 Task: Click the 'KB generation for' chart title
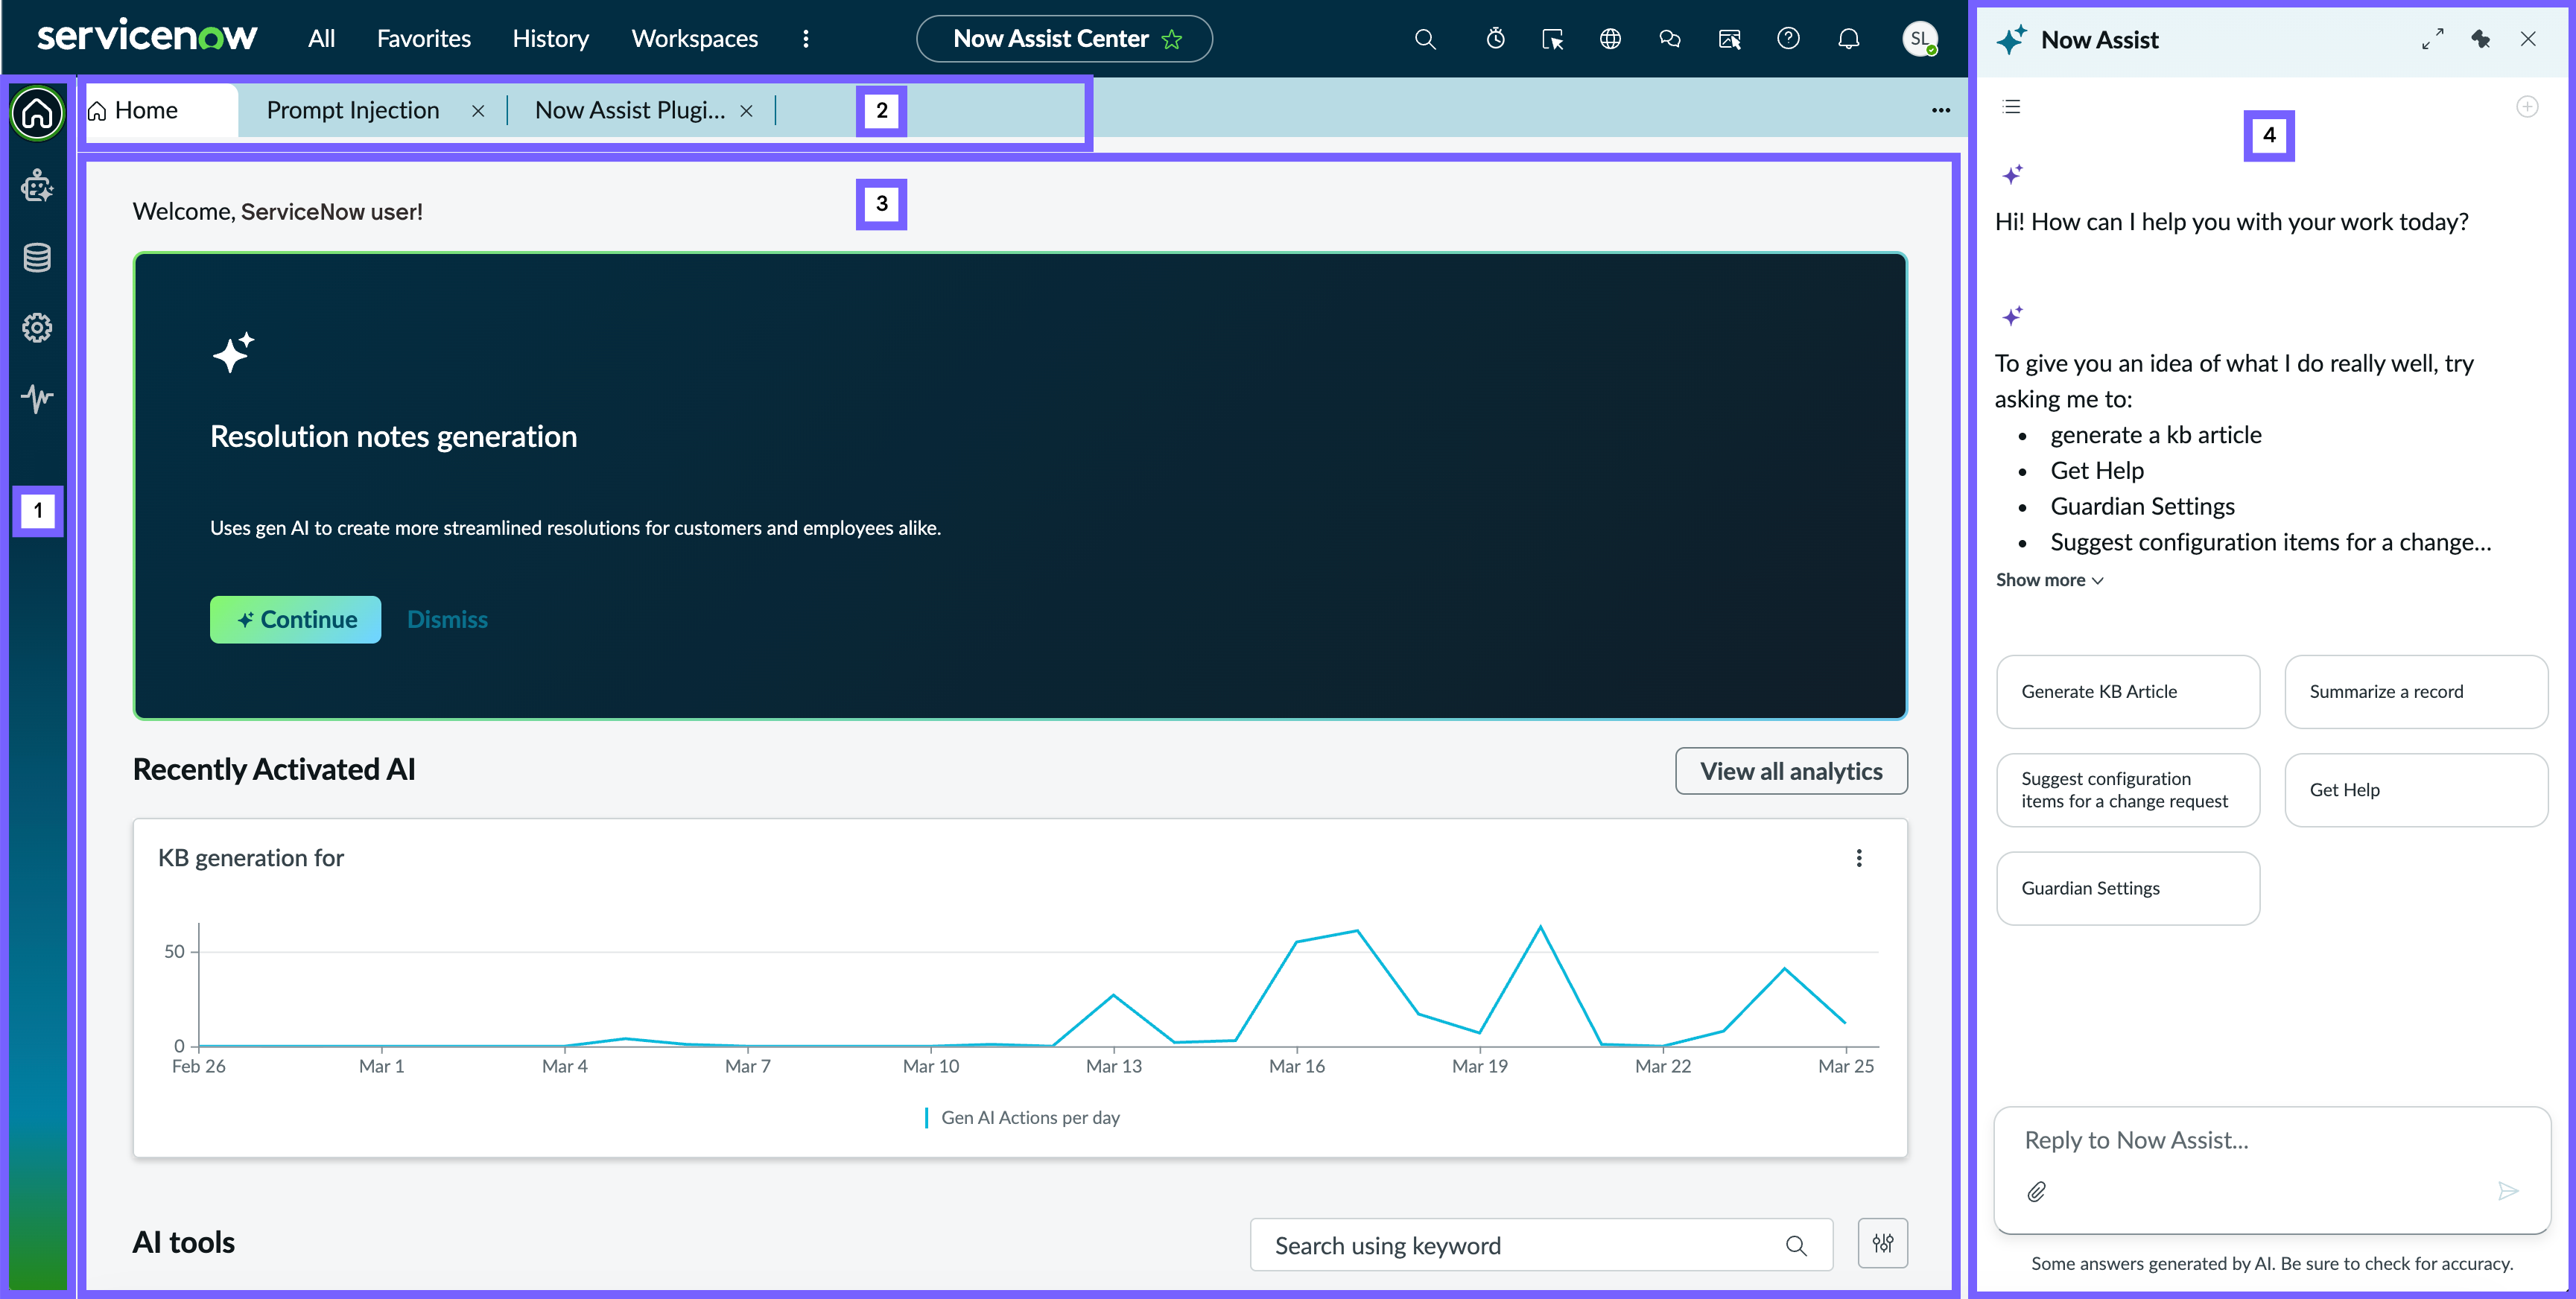click(x=251, y=858)
